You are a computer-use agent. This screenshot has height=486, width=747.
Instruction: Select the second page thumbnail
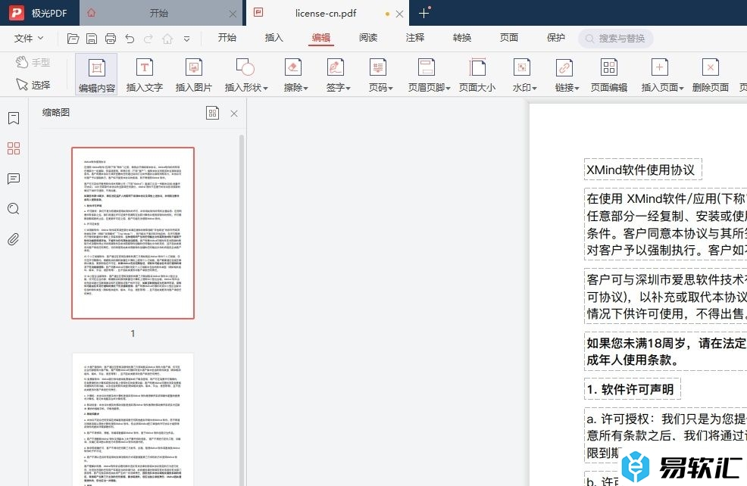(x=133, y=419)
